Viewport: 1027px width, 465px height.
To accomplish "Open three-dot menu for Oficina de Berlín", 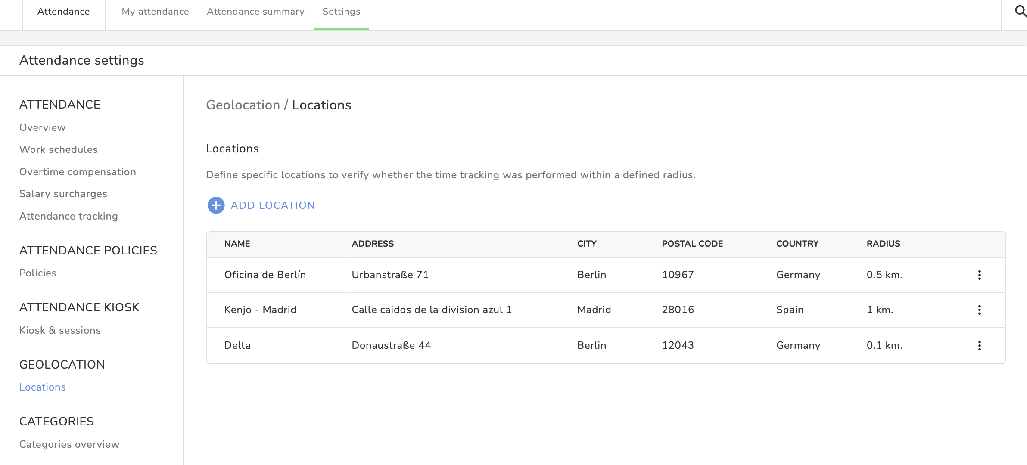I will pos(979,275).
